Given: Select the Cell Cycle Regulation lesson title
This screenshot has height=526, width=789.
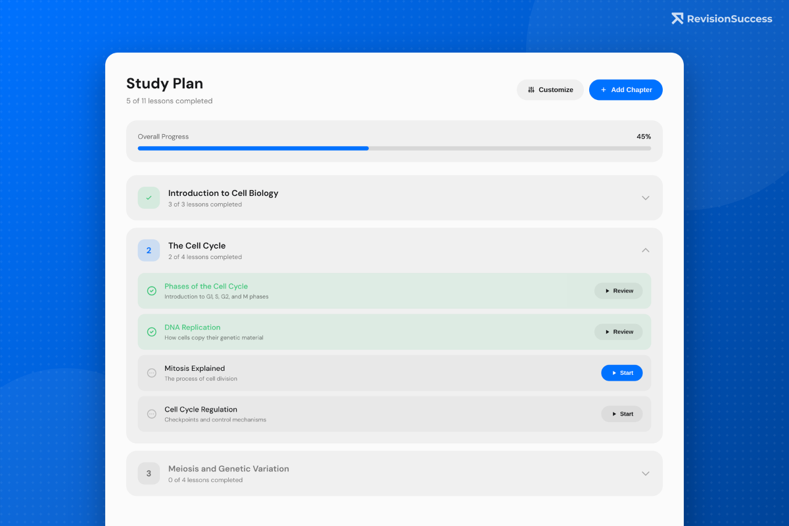Looking at the screenshot, I should (201, 410).
